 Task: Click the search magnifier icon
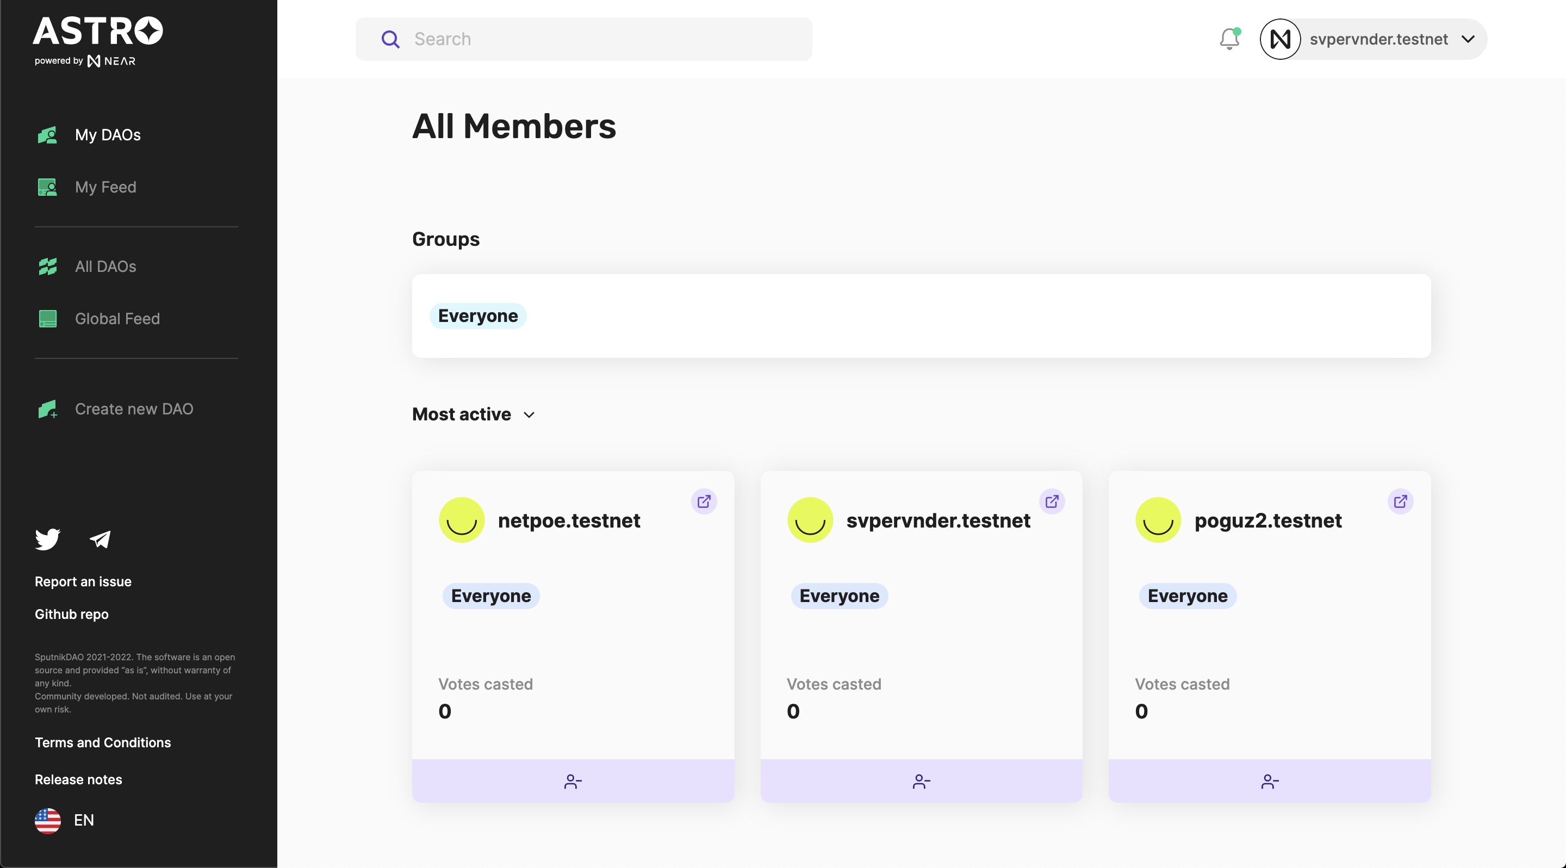[x=390, y=40]
